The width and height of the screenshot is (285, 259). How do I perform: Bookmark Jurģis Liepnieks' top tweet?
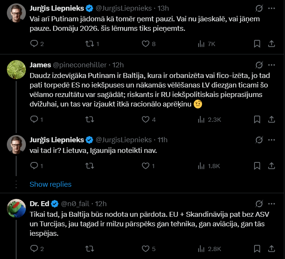[x=257, y=44]
